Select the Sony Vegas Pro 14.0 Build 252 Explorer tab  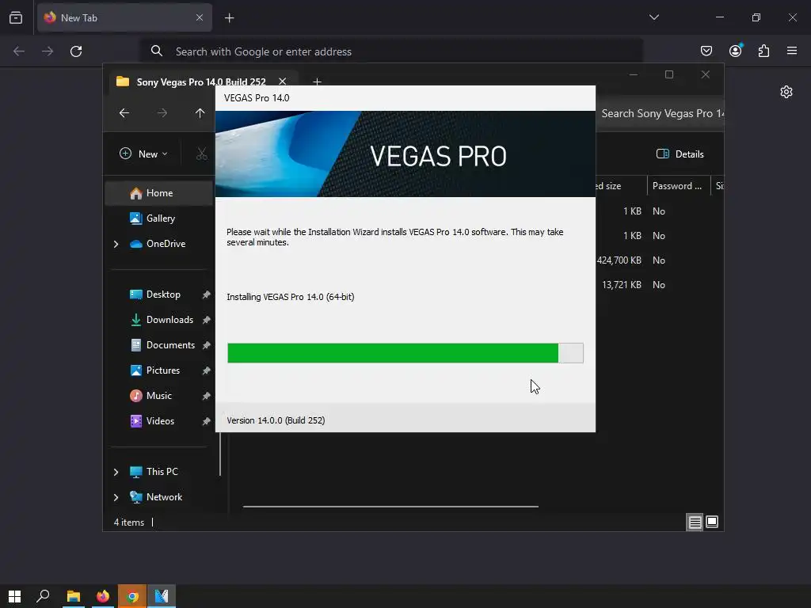pyautogui.click(x=201, y=82)
